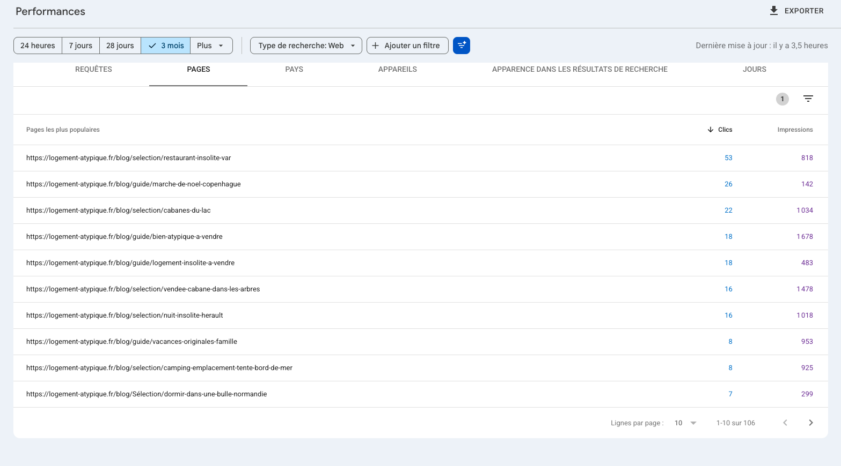Open vendee-cabane-dans-les-arbres page row

(420, 289)
